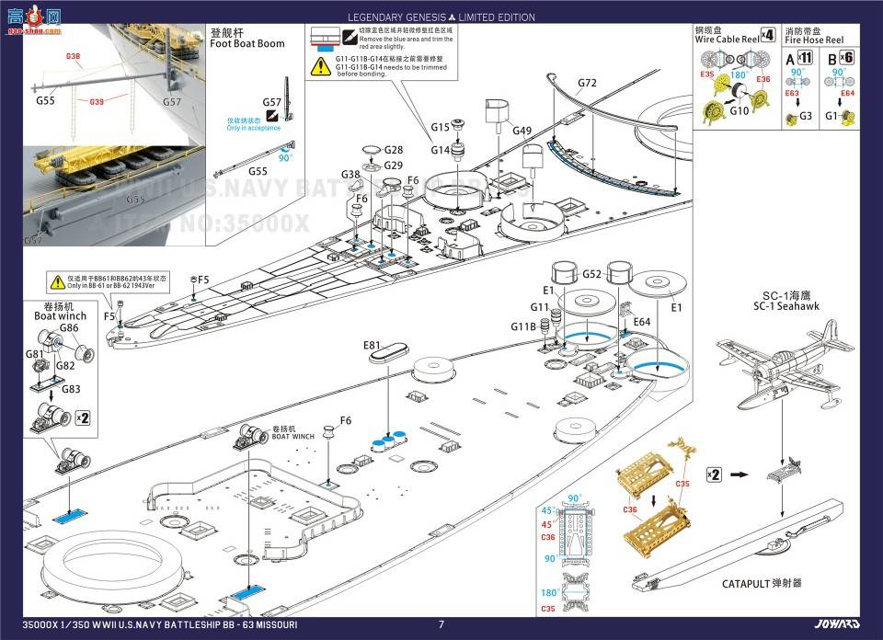Click the knife trim icon in top note

pos(350,37)
